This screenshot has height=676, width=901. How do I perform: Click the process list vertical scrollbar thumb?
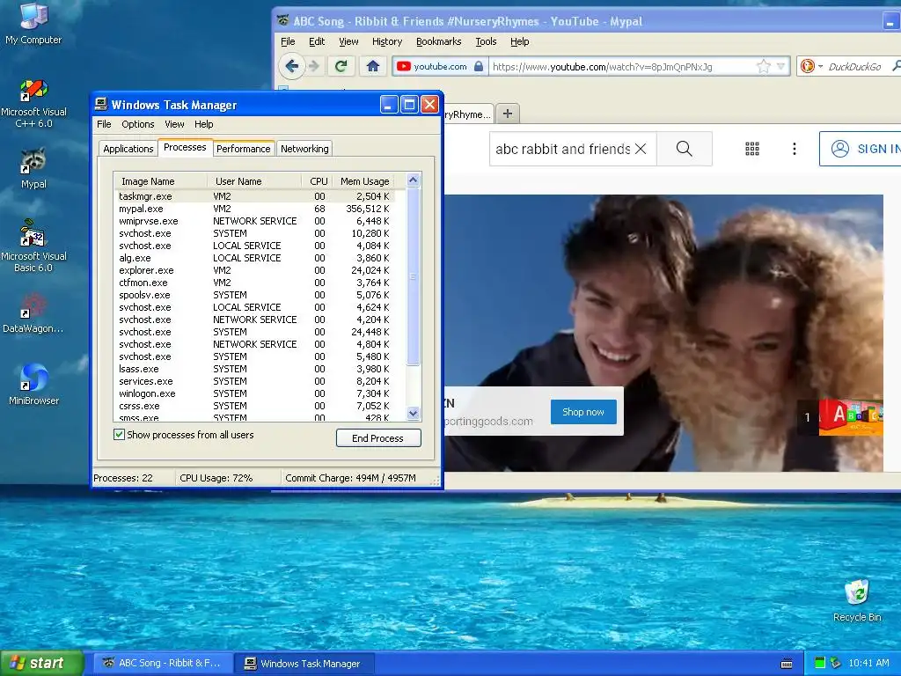coord(414,276)
